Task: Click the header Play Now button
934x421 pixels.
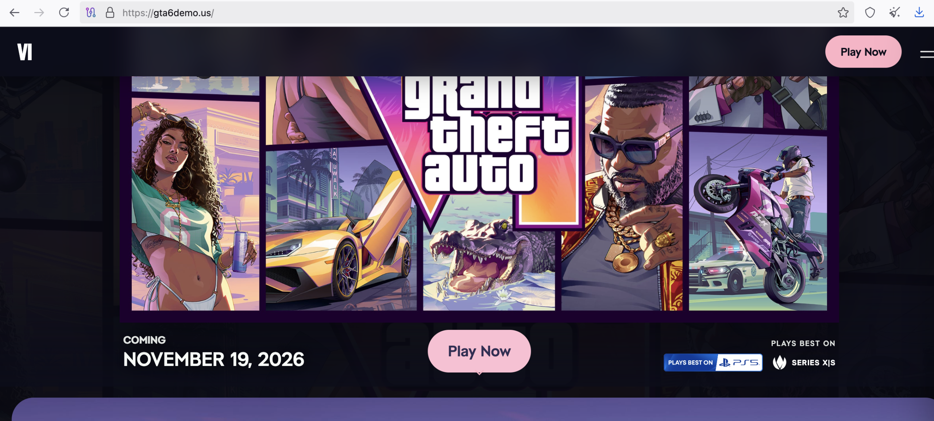Action: click(x=863, y=51)
